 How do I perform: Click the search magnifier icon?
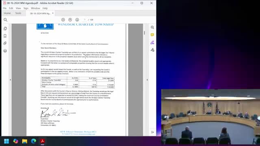pyautogui.click(x=5, y=20)
